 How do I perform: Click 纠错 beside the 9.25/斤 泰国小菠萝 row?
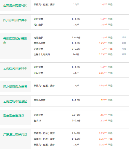(x=124, y=43)
